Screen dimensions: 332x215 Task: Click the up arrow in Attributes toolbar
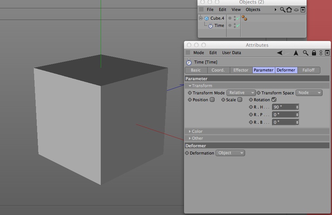click(296, 53)
